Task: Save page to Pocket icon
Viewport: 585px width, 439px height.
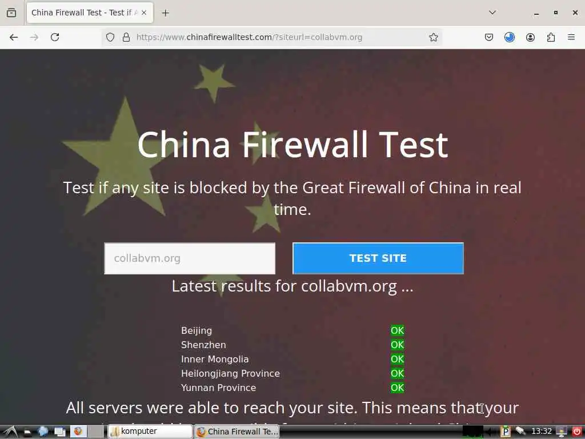Action: (x=489, y=37)
